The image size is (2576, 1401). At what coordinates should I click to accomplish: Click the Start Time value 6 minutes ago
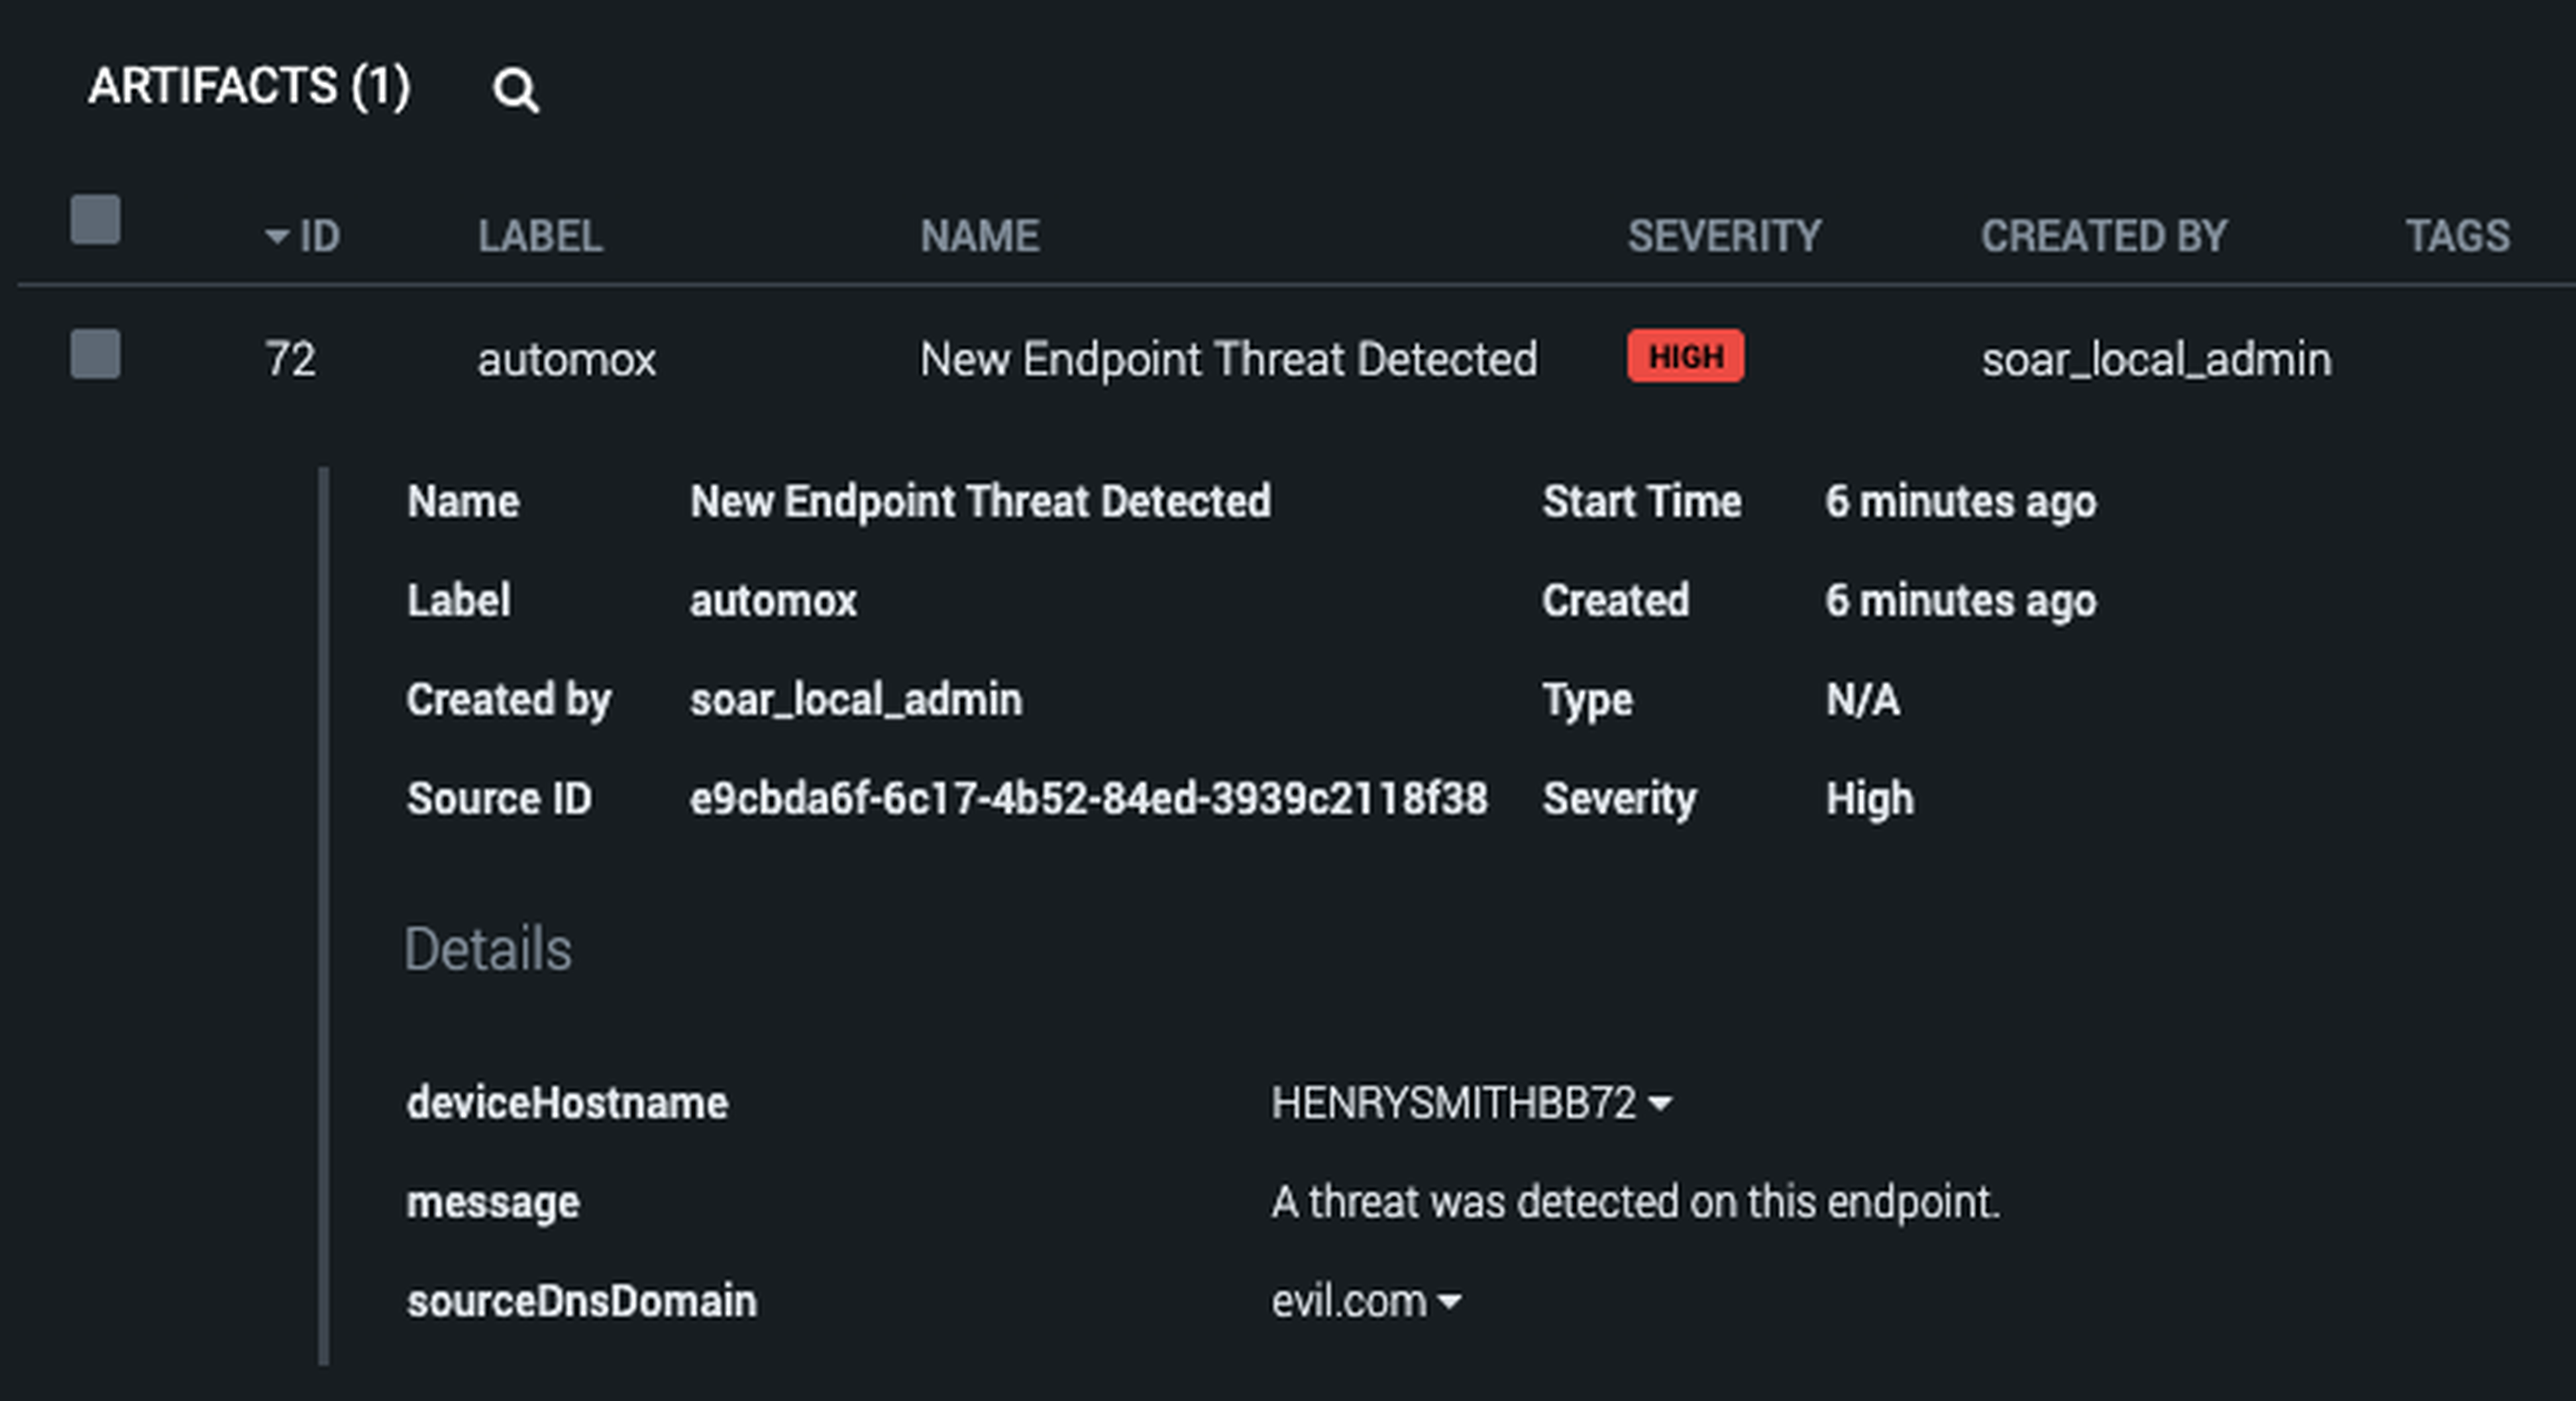click(1960, 502)
